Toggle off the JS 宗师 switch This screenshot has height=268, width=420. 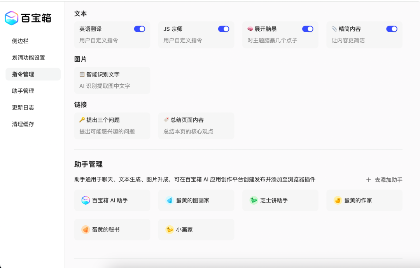(224, 29)
